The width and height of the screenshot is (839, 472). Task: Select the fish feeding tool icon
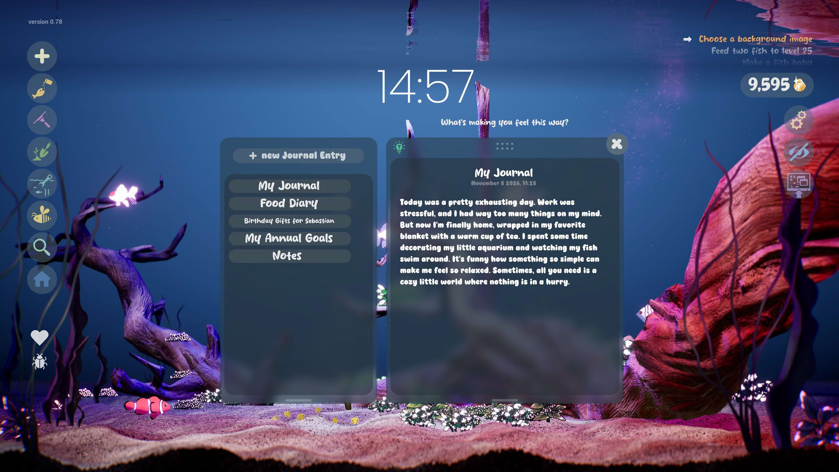(x=42, y=88)
